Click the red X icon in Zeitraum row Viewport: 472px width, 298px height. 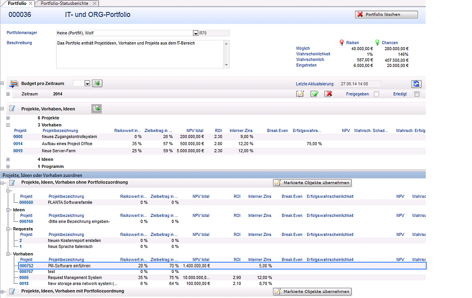(329, 94)
